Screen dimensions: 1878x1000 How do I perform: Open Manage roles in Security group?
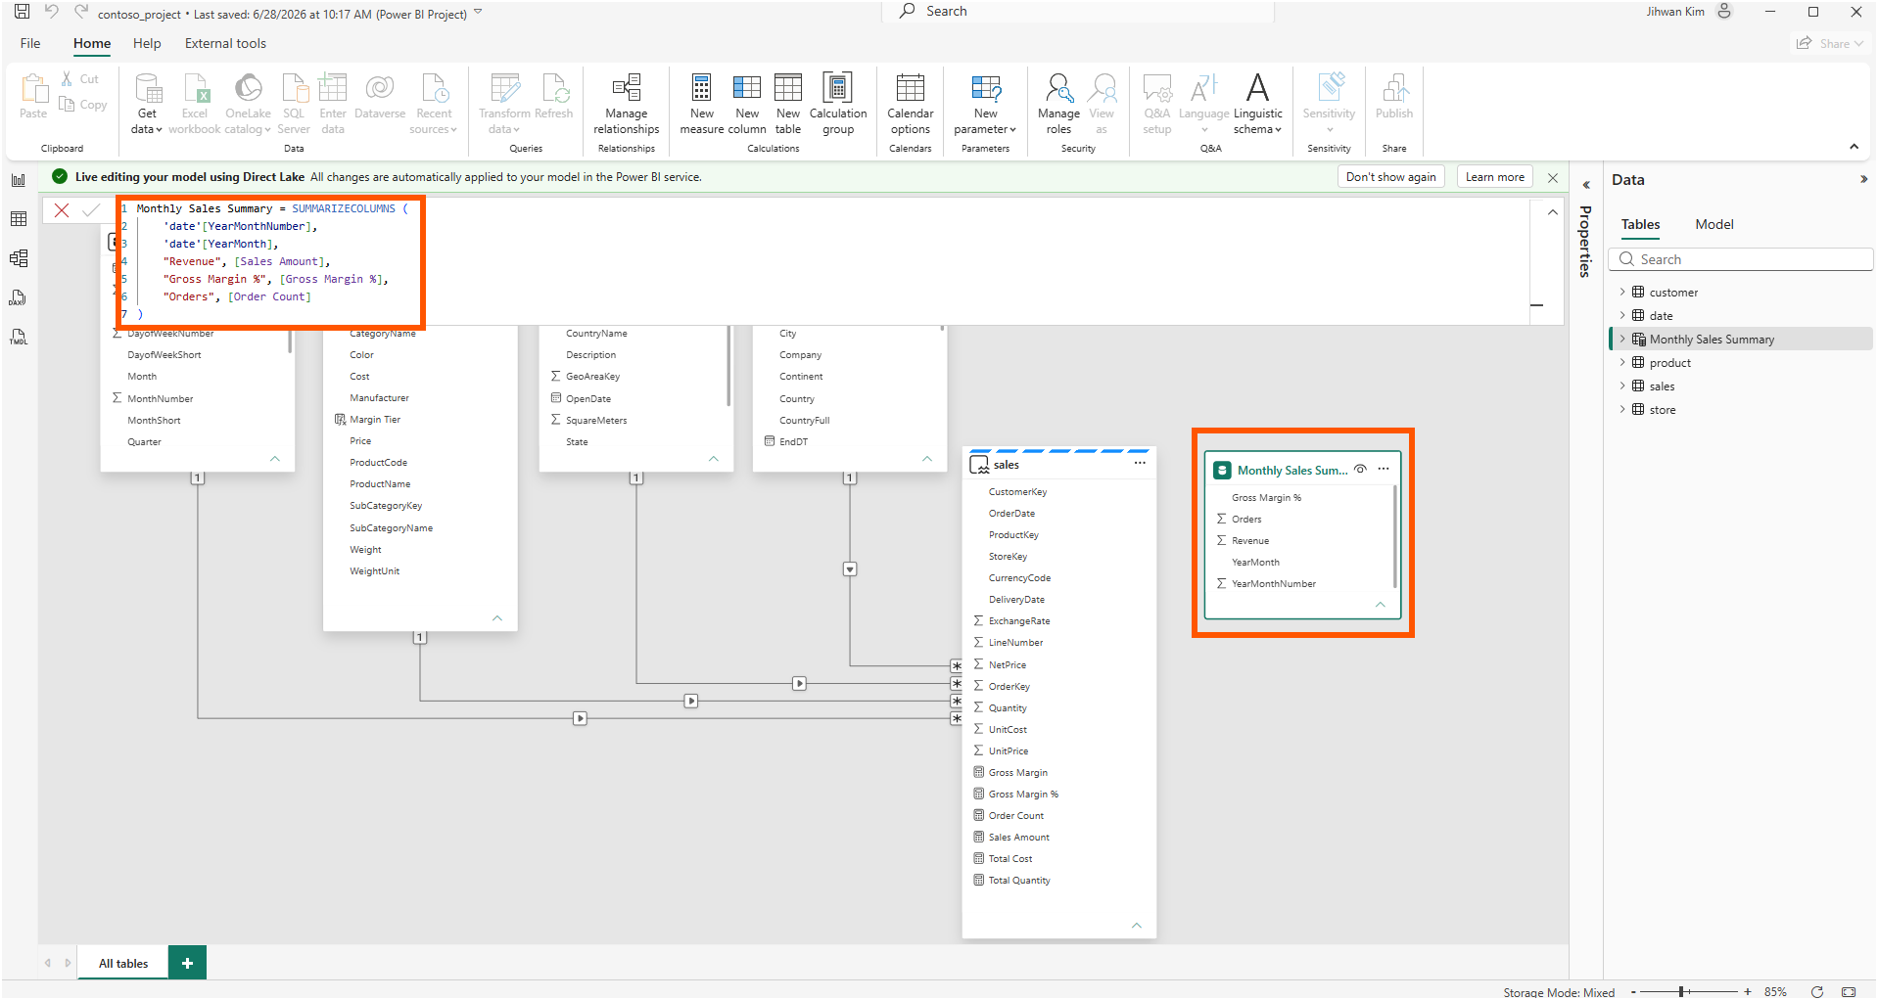point(1058,104)
